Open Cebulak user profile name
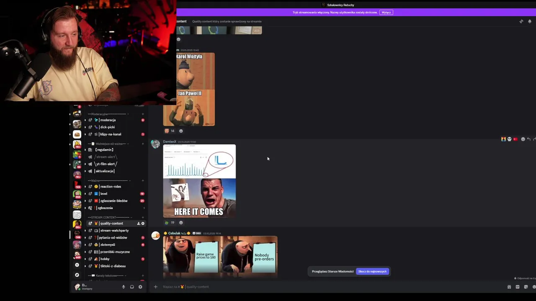Viewport: 536px width, 301px height. 174,233
